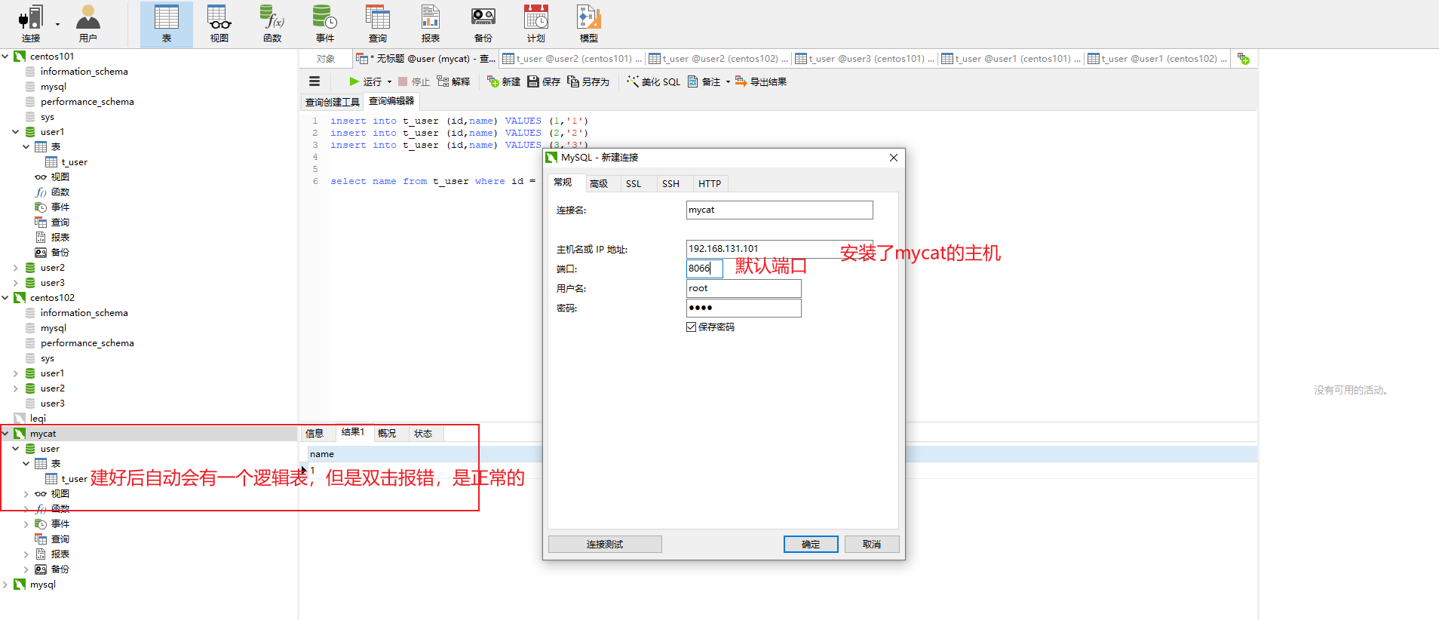Click 美化 SQL (Beautify SQL) button
Screen dimensions: 1439x620
coord(653,81)
